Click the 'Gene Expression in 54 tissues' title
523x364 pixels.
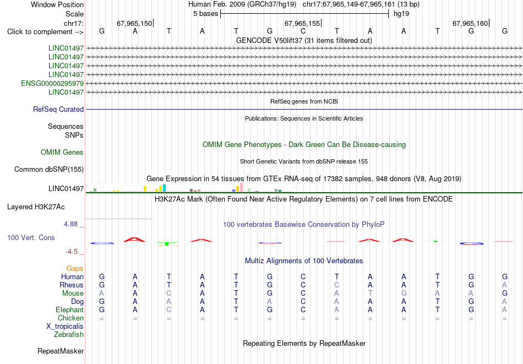[304, 179]
